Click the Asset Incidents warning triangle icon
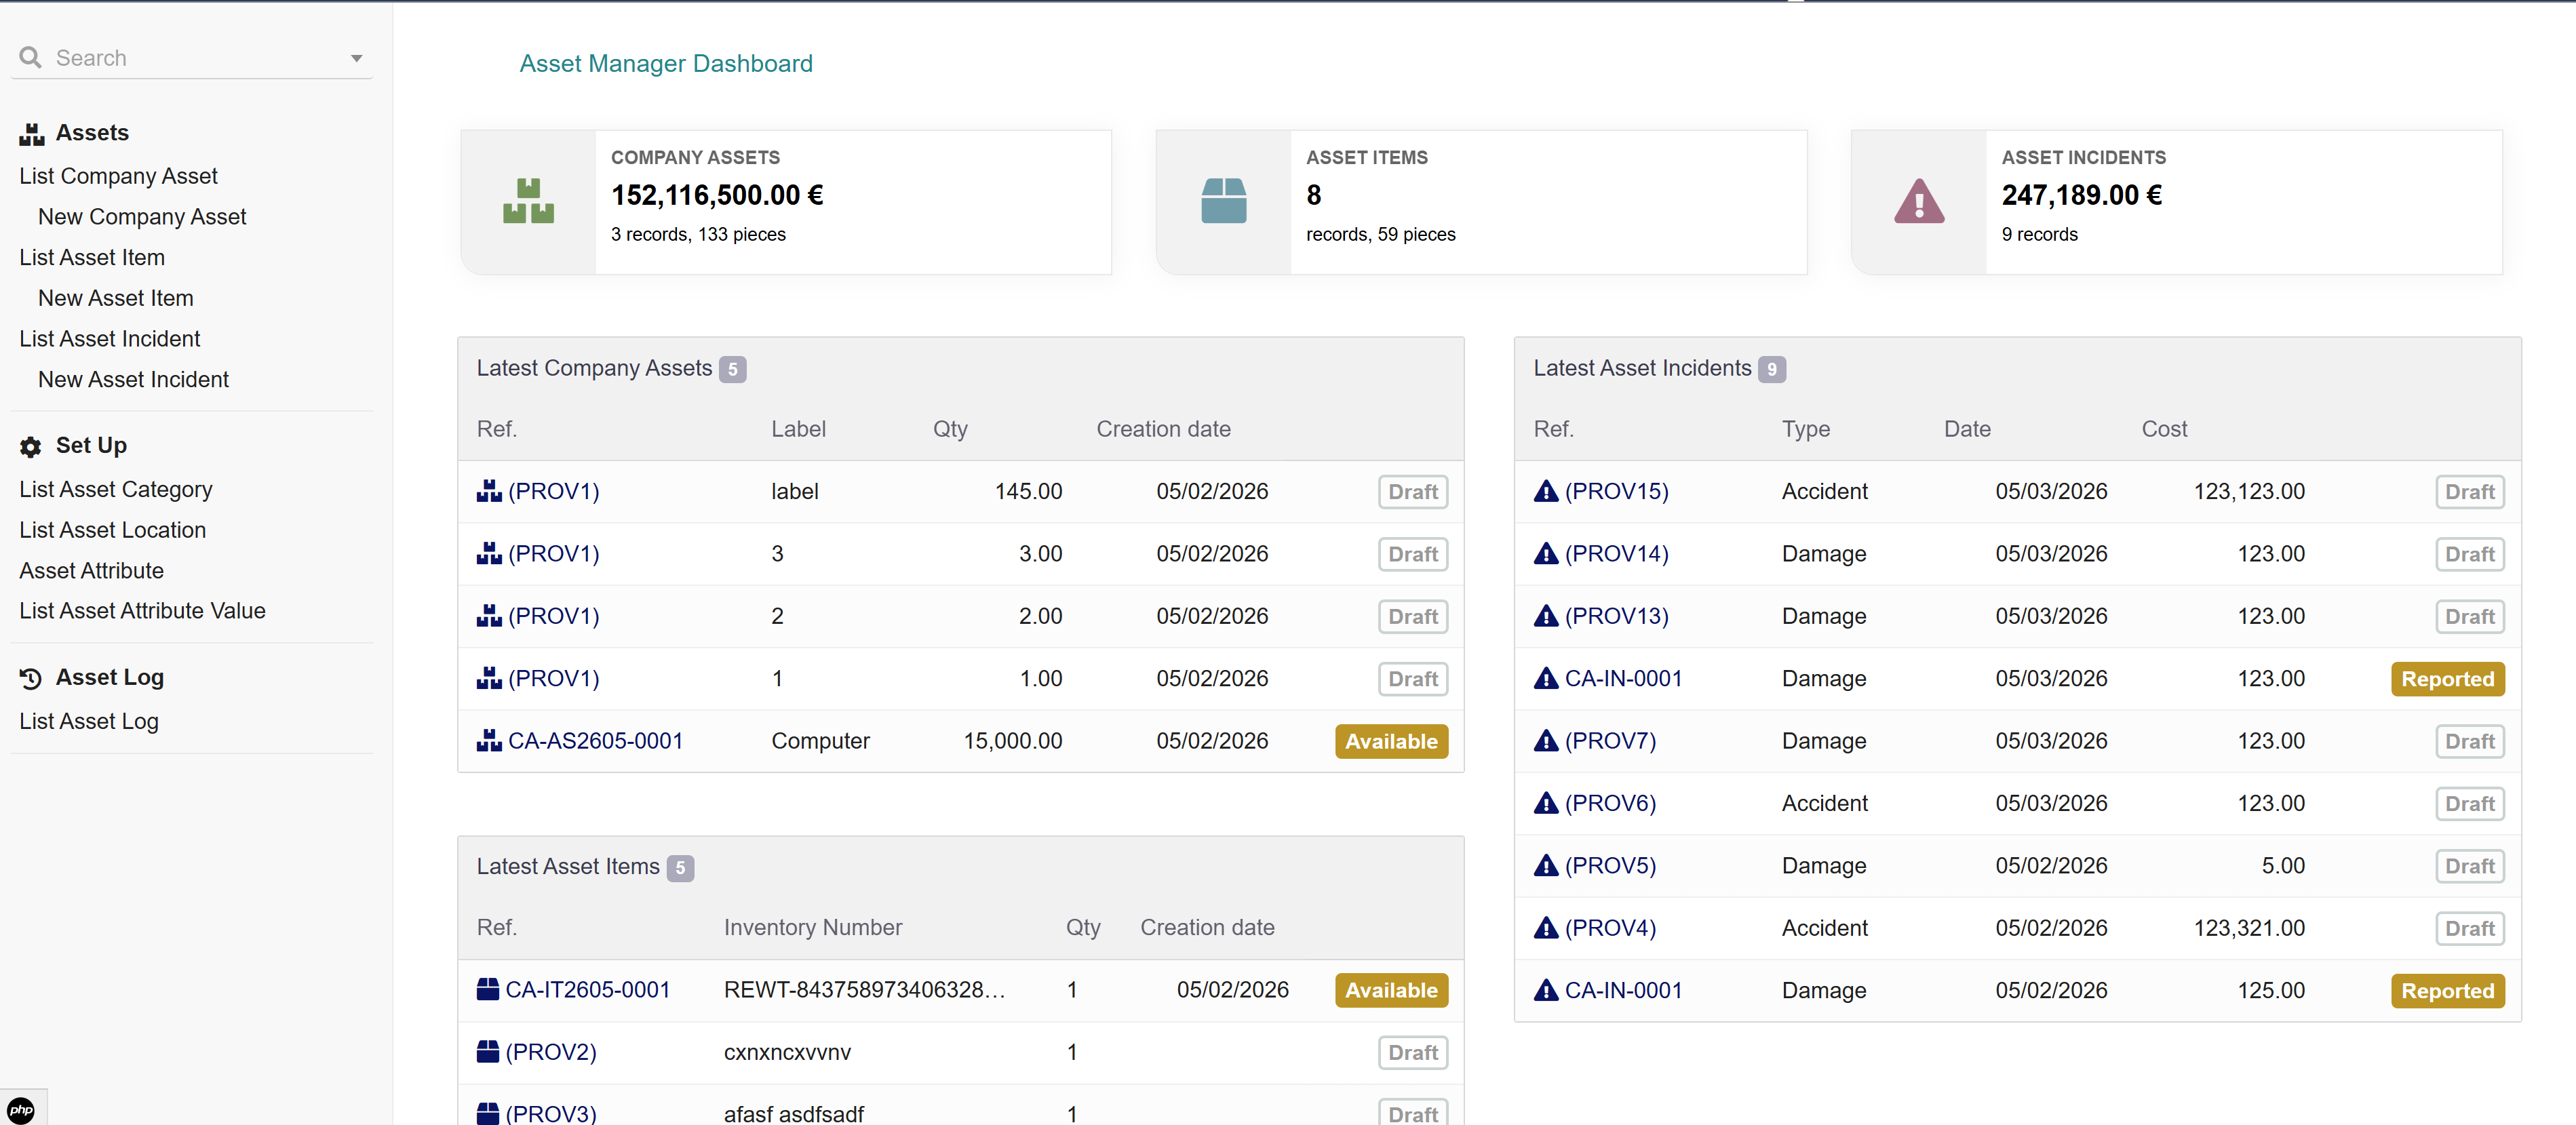 (1919, 201)
